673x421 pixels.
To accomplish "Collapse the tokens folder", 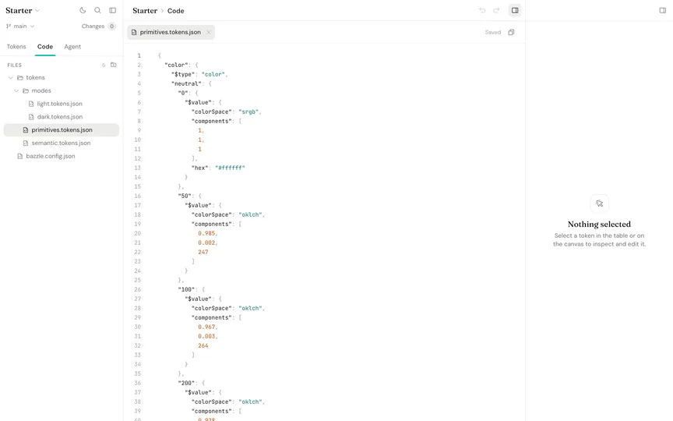I will coord(11,78).
